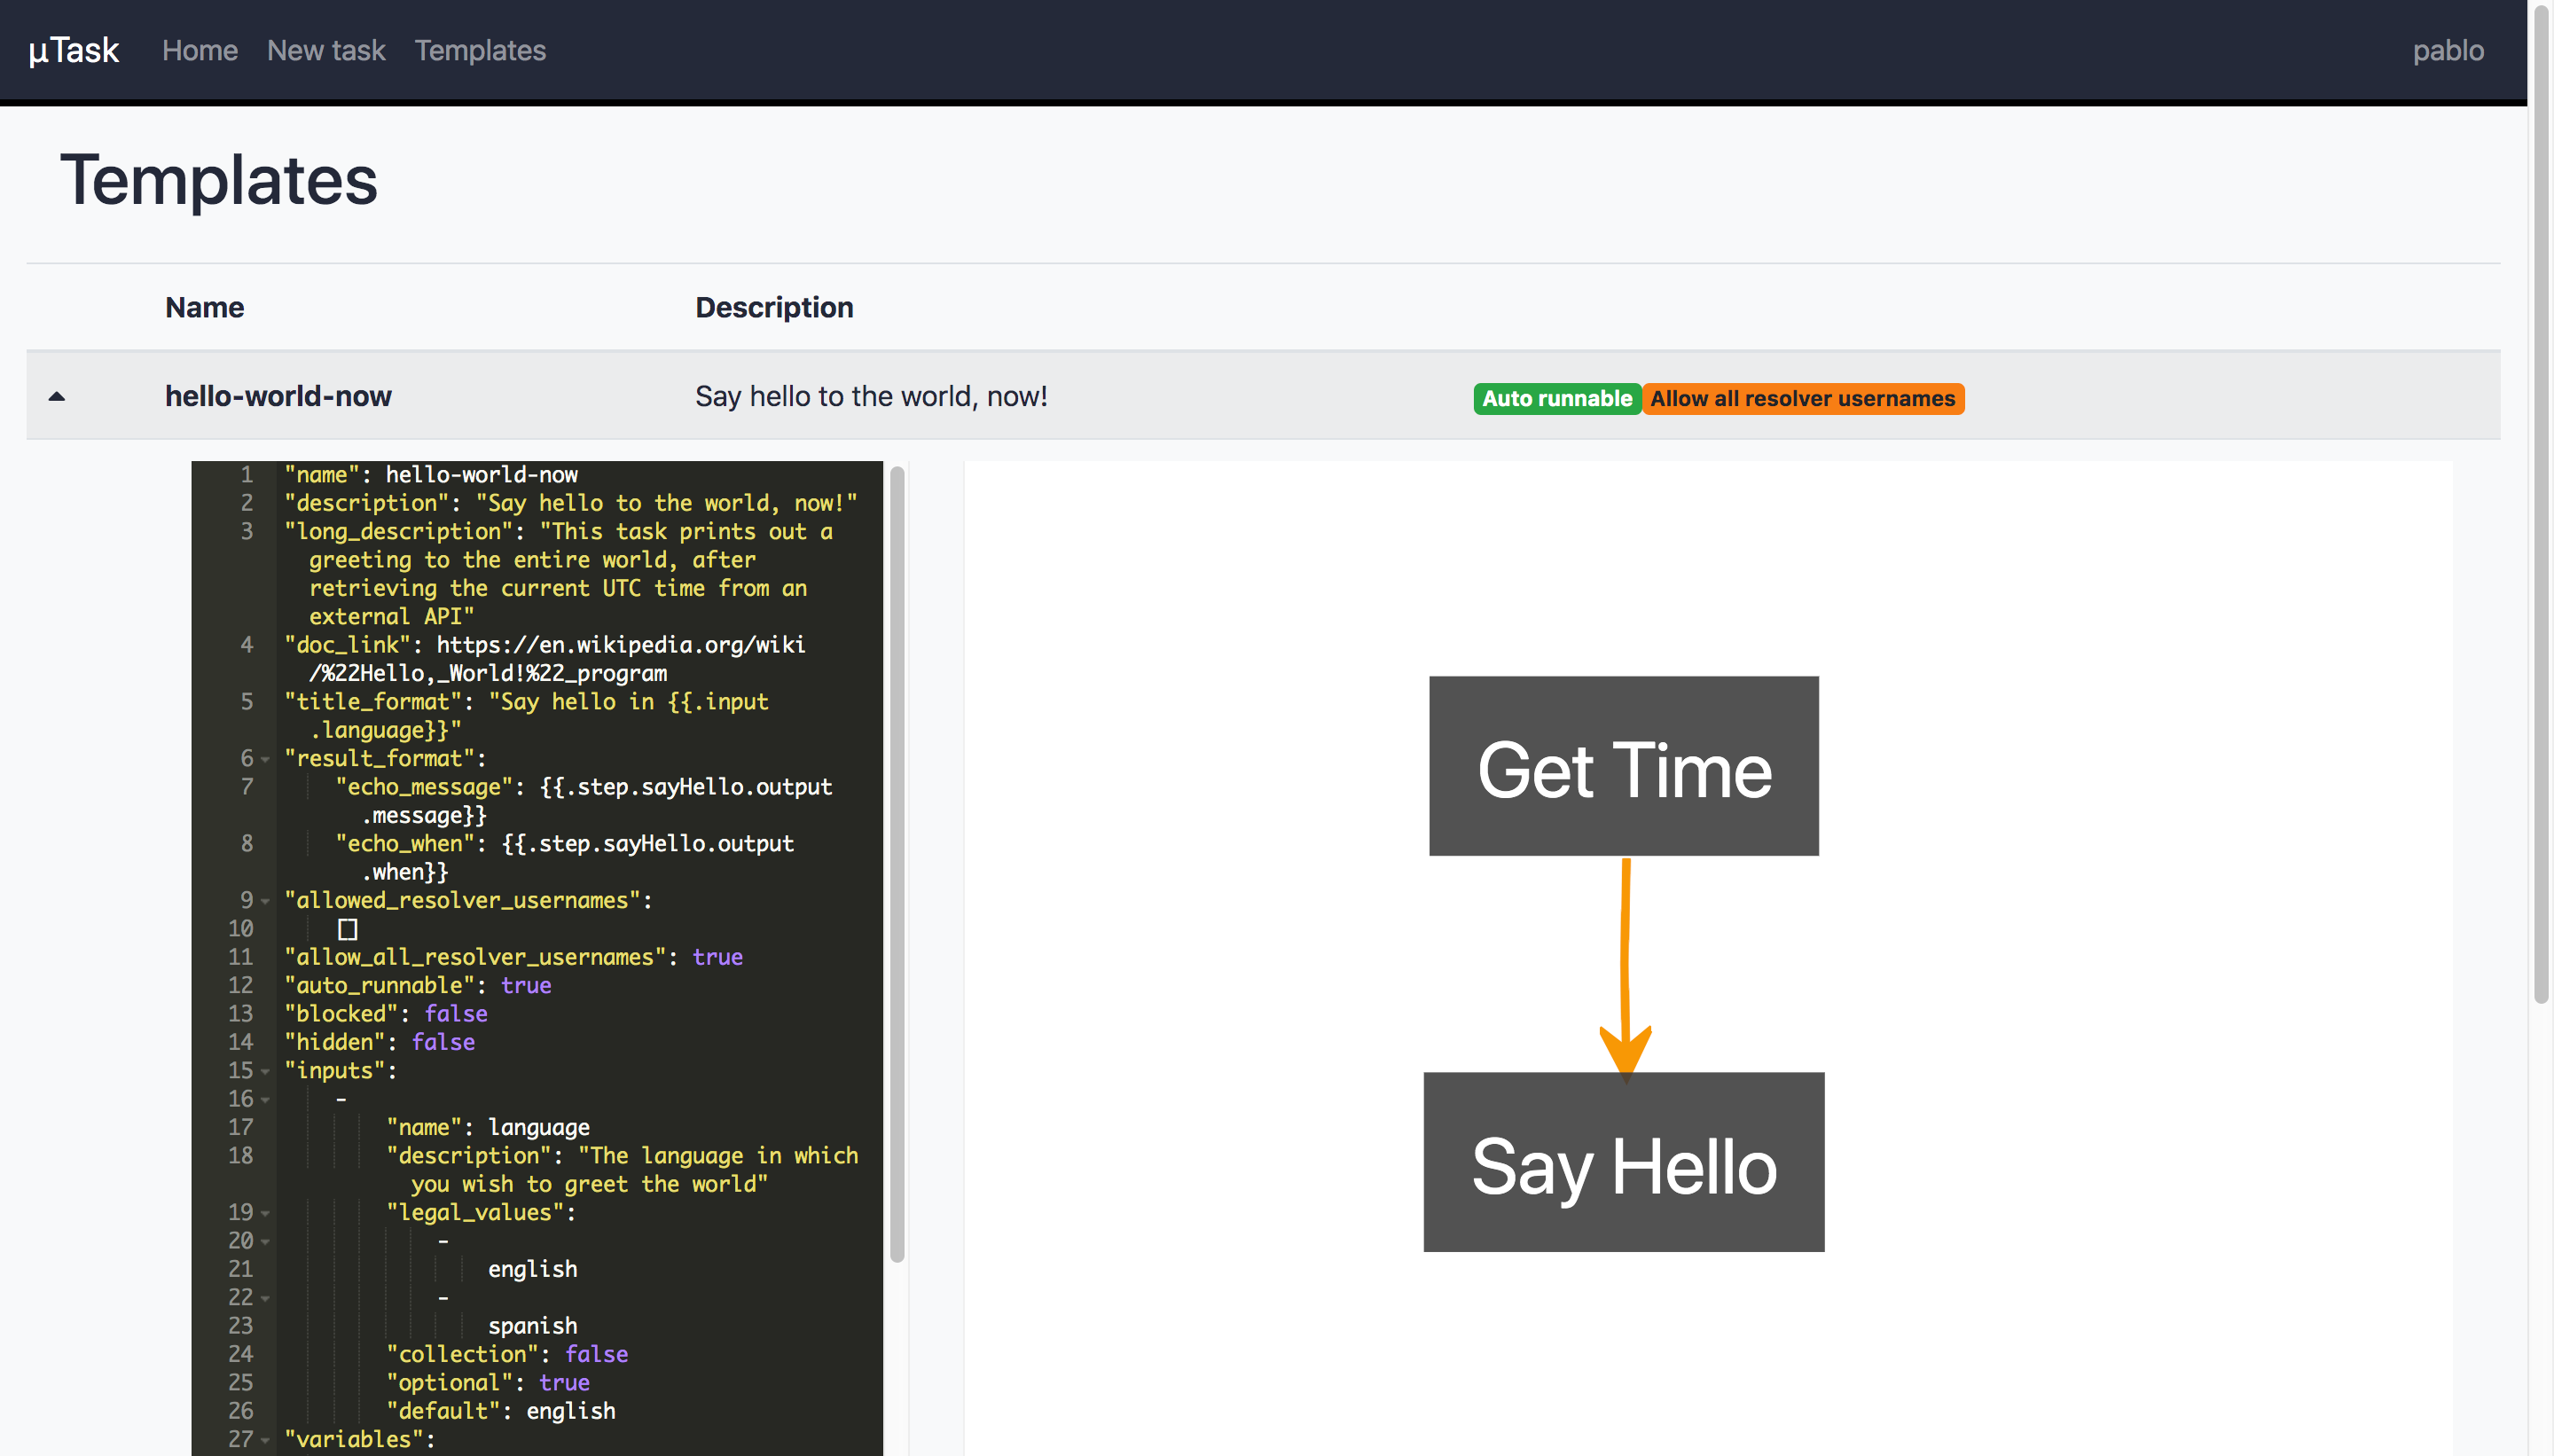Click the "echo_message" key at line 7
2554x1456 pixels.
[x=424, y=787]
